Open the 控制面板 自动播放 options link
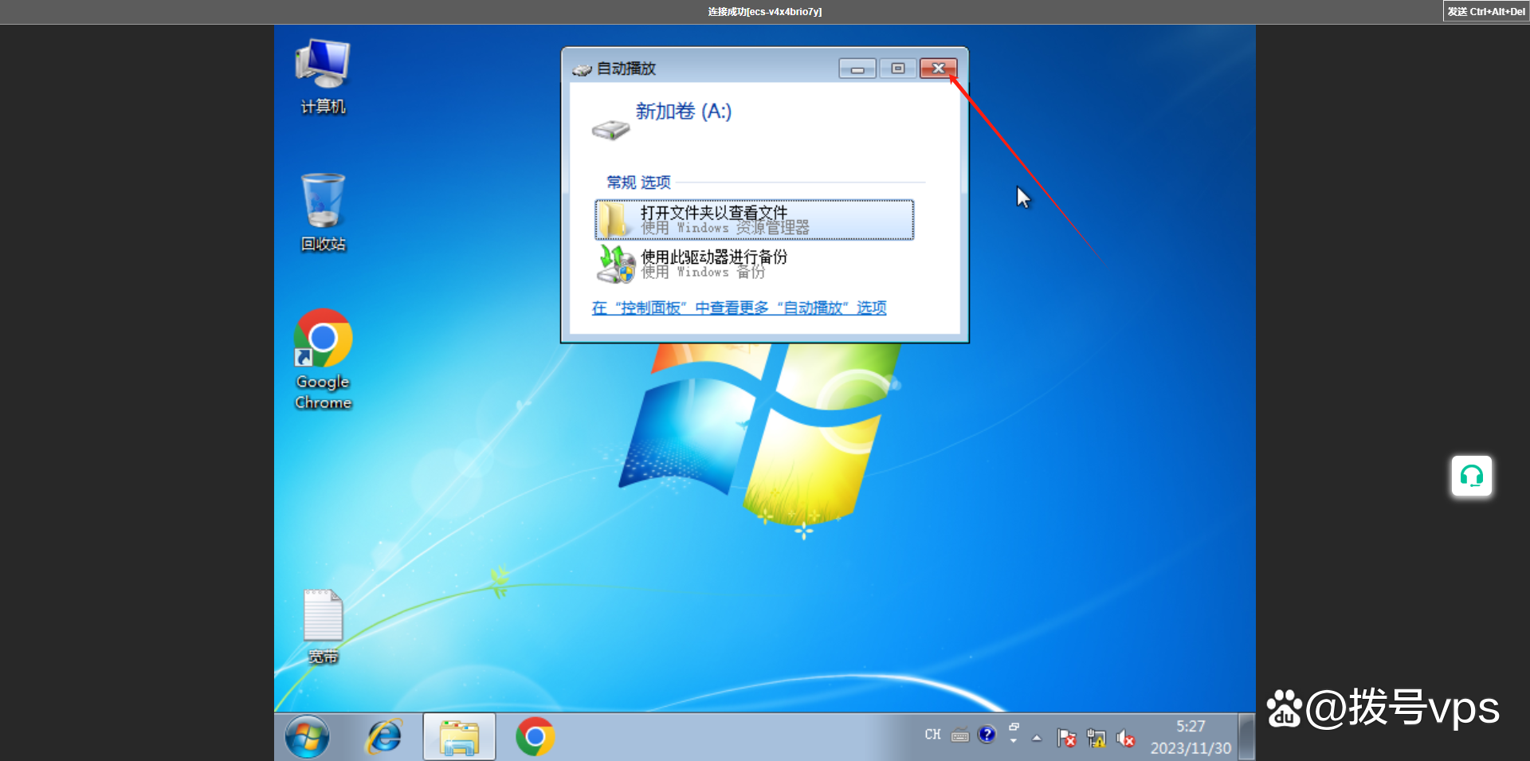Image resolution: width=1530 pixels, height=761 pixels. click(739, 308)
